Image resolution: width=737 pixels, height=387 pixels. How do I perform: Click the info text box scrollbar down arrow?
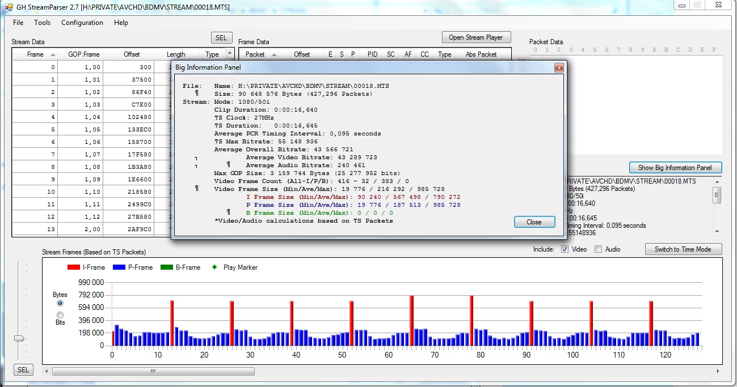point(718,231)
